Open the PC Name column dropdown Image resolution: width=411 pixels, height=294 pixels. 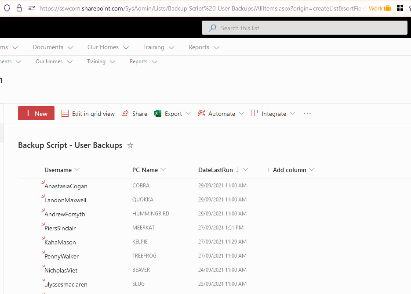pos(163,170)
